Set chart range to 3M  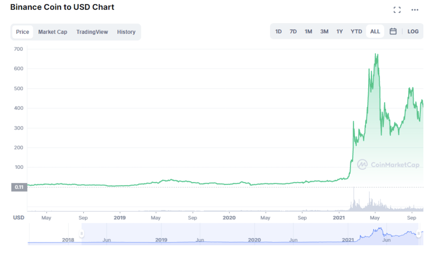pyautogui.click(x=324, y=32)
